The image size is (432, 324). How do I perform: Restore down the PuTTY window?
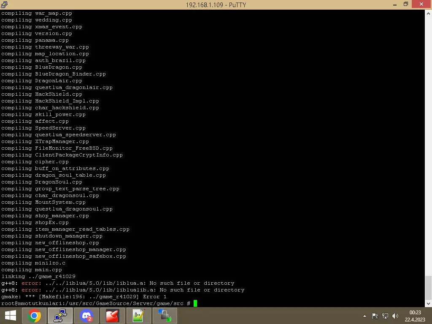click(x=405, y=4)
